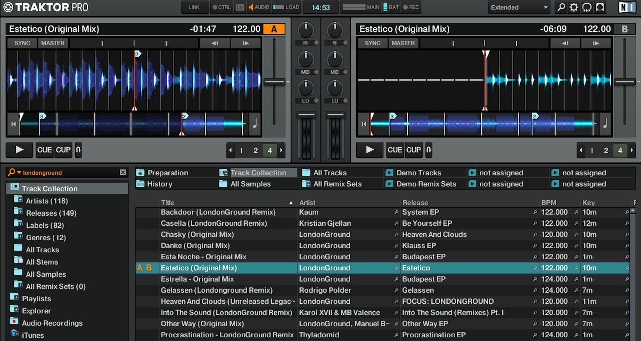Toggle the headphones cruise mode icon
The width and height of the screenshot is (641, 341).
click(x=587, y=7)
